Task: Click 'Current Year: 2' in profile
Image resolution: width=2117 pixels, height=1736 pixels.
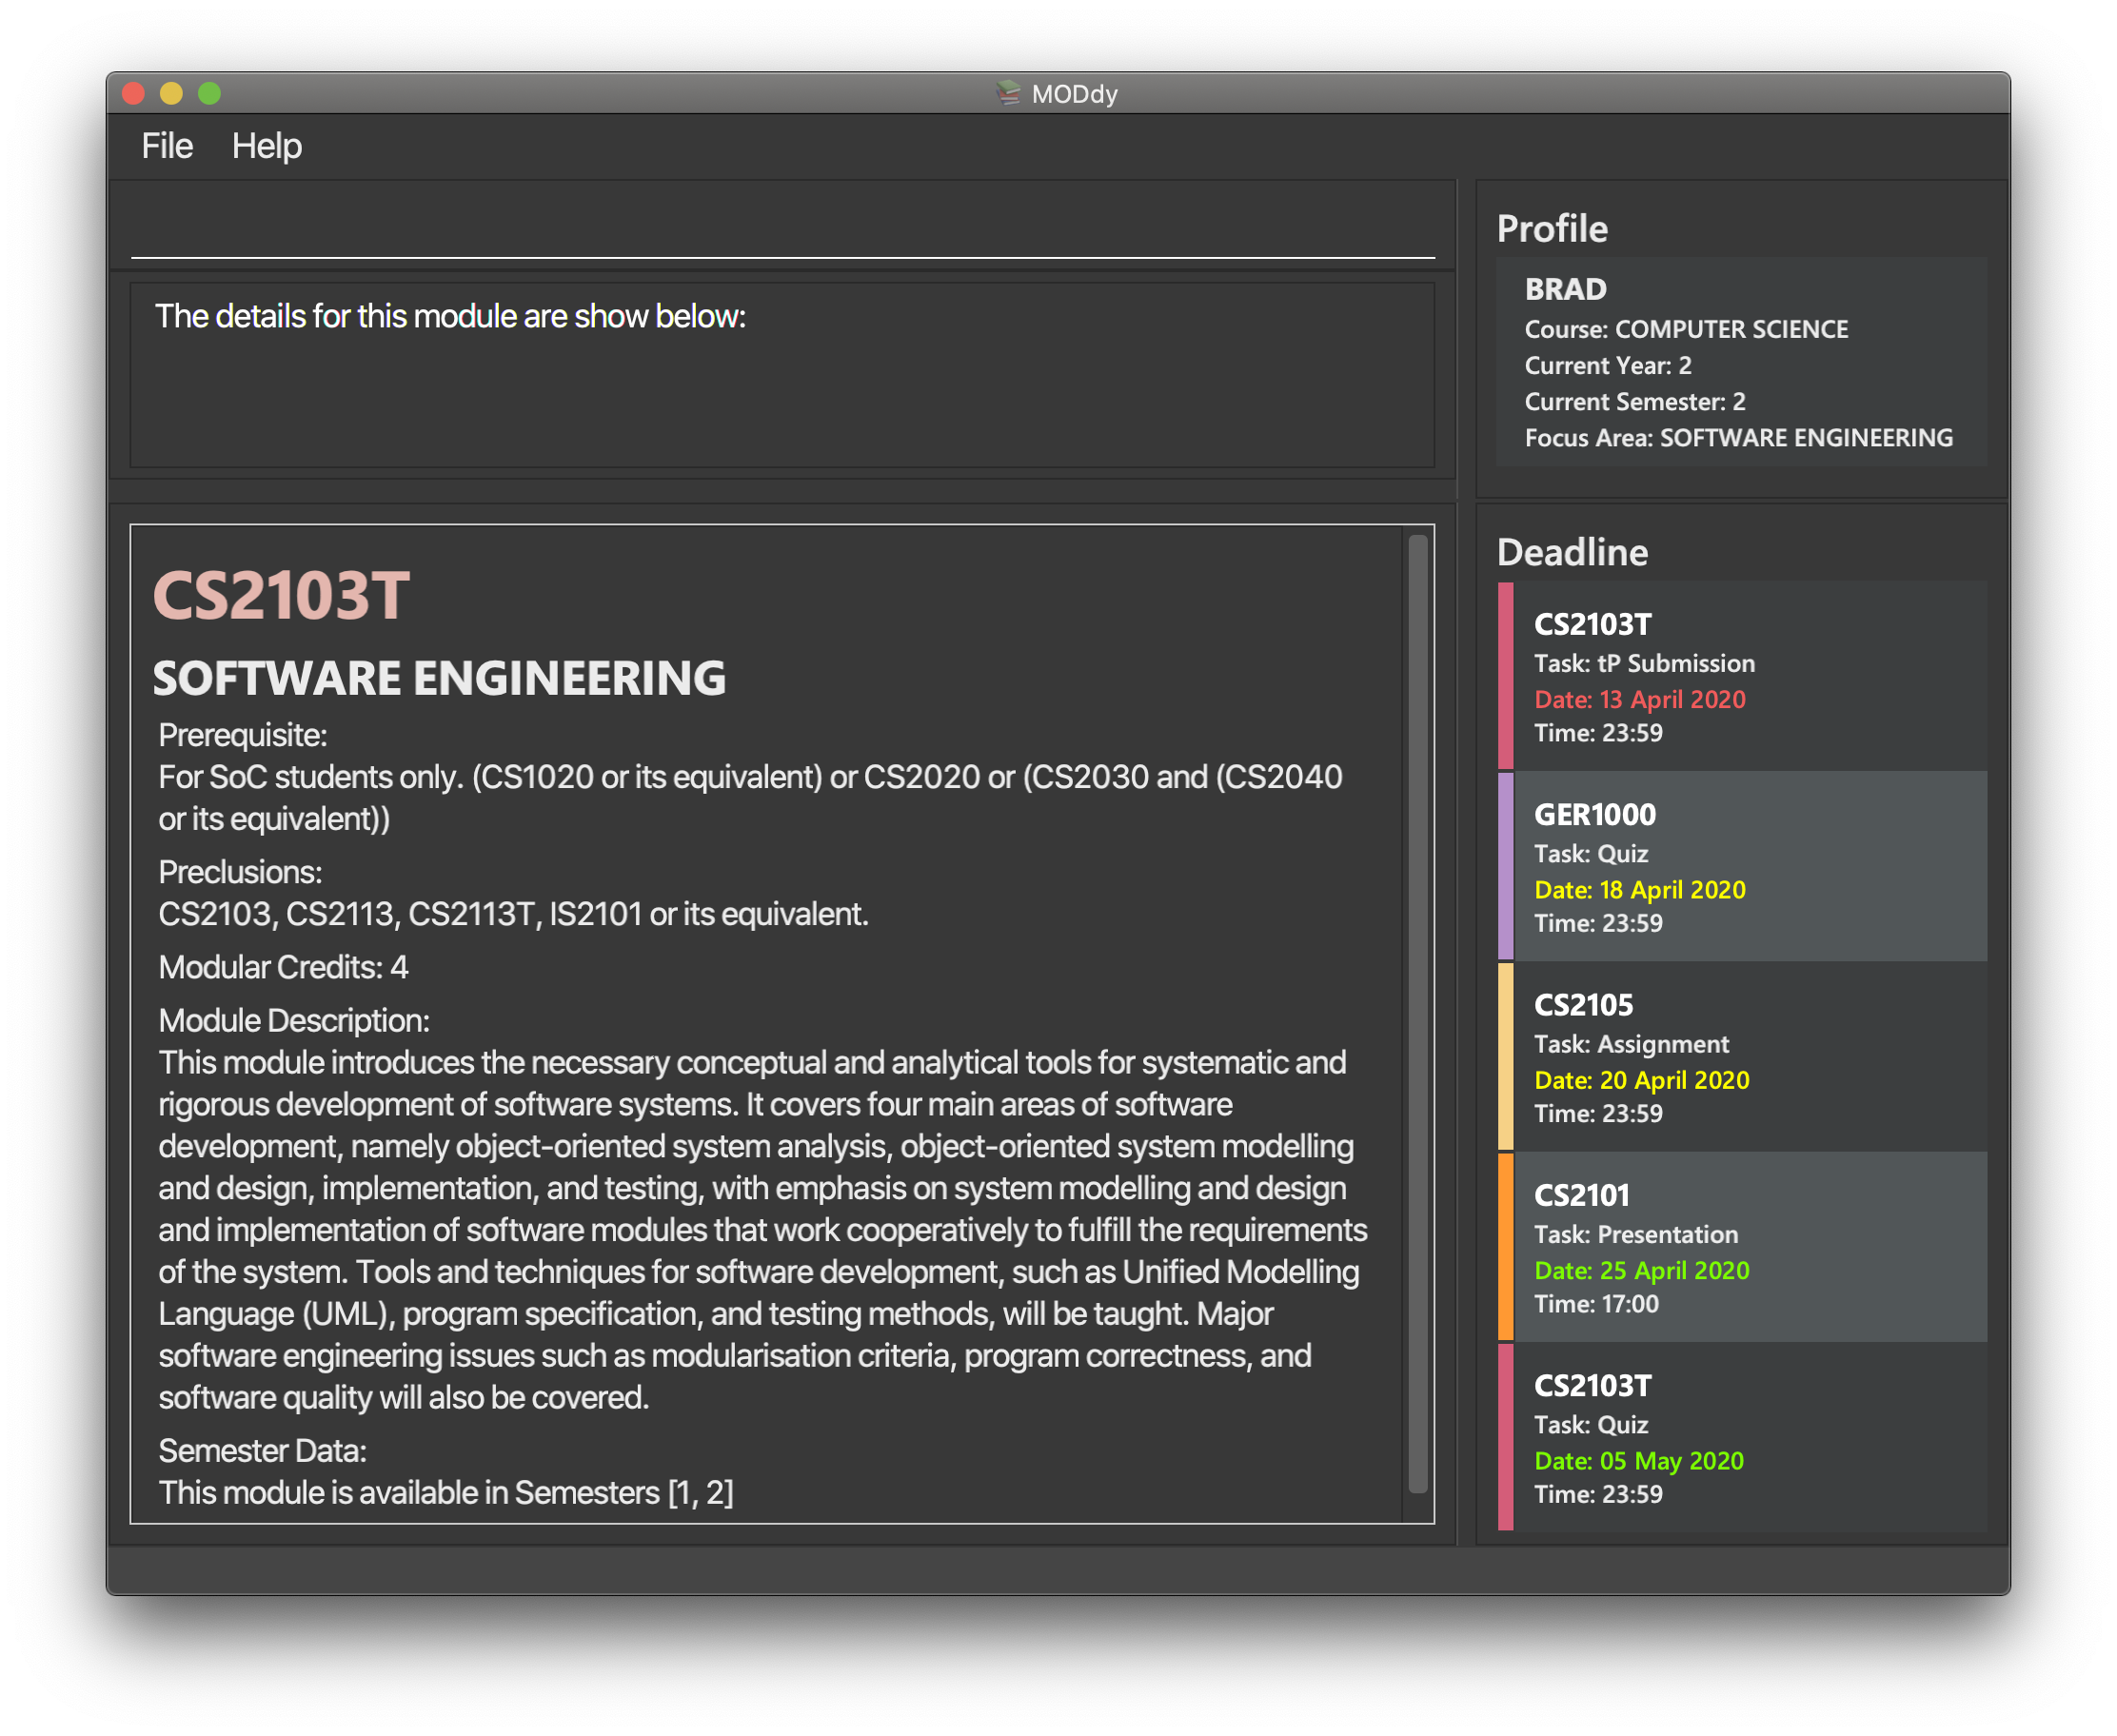Action: (x=1608, y=365)
